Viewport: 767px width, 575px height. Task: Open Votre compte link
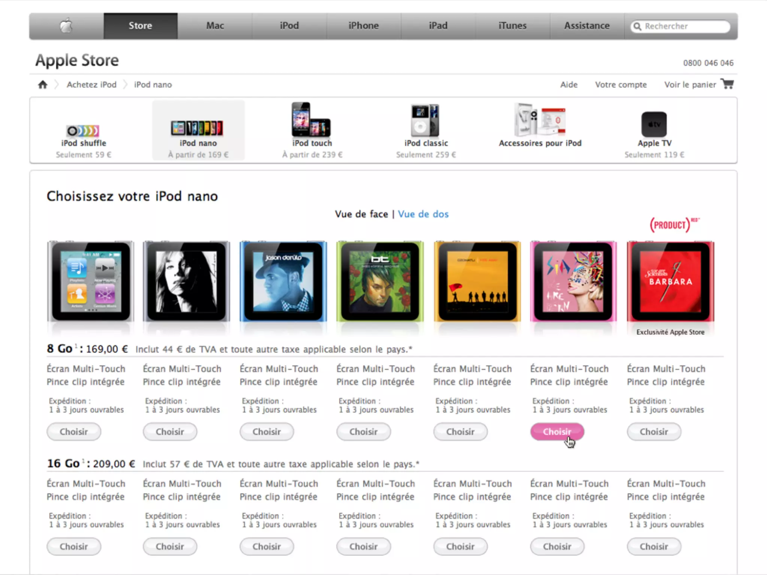[x=621, y=85]
